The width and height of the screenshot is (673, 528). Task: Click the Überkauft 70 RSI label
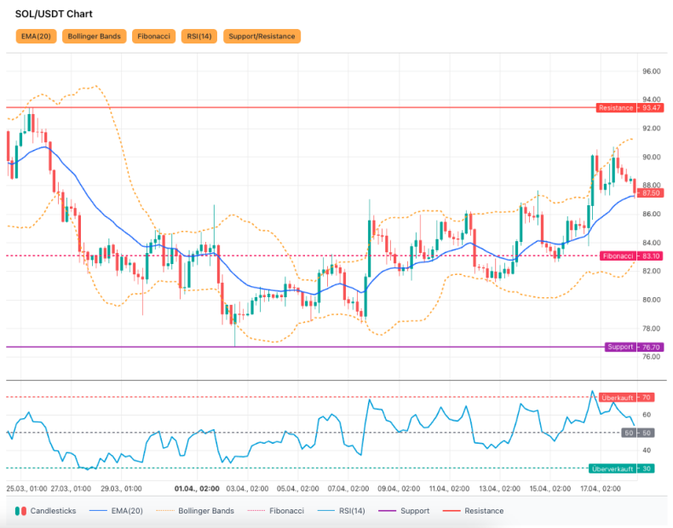[x=627, y=398]
